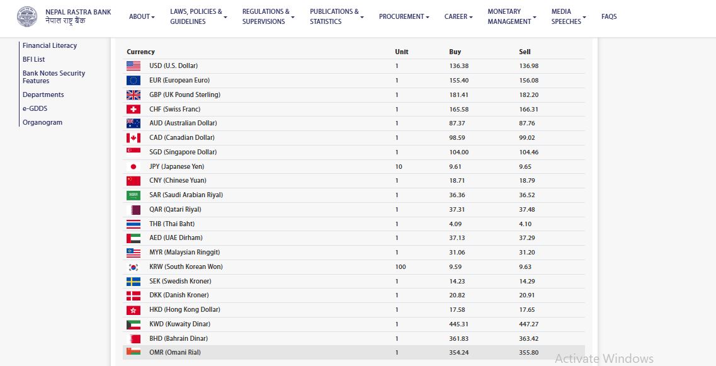Click the Swiss flag icon for CHF
The width and height of the screenshot is (716, 366).
pos(134,109)
